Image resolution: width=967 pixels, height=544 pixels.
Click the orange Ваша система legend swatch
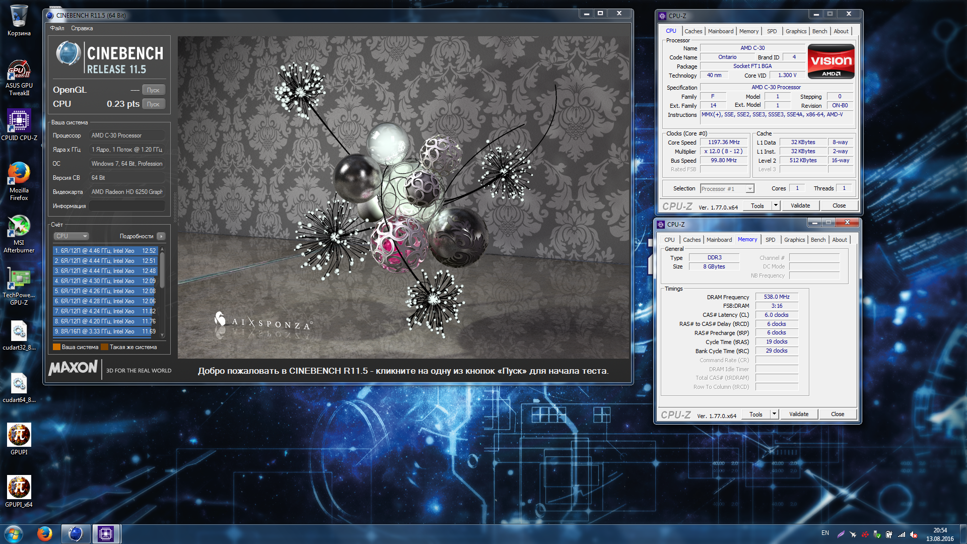[x=56, y=347]
